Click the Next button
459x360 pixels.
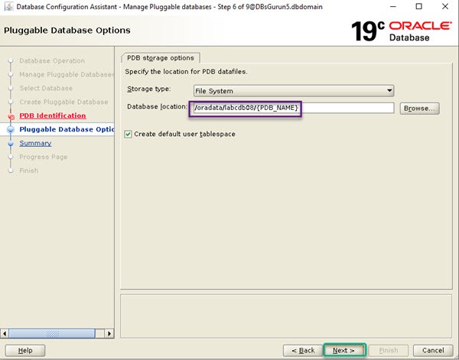(x=344, y=350)
